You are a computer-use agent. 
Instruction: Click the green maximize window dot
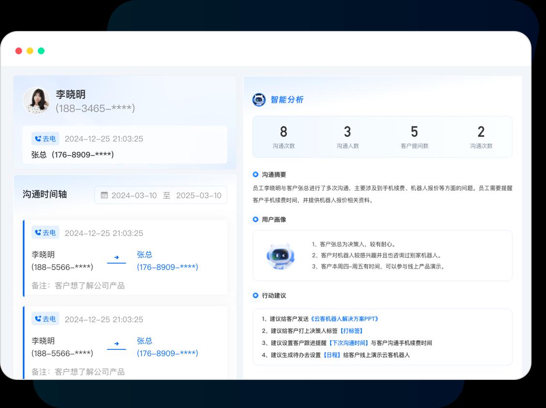coord(41,51)
